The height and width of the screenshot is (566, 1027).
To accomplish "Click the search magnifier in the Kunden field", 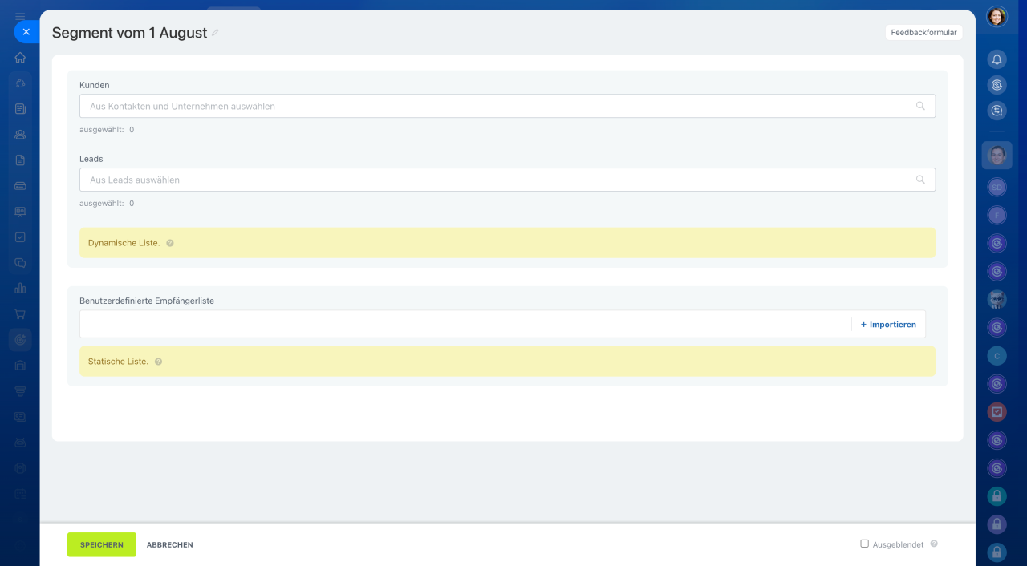I will click(x=920, y=106).
